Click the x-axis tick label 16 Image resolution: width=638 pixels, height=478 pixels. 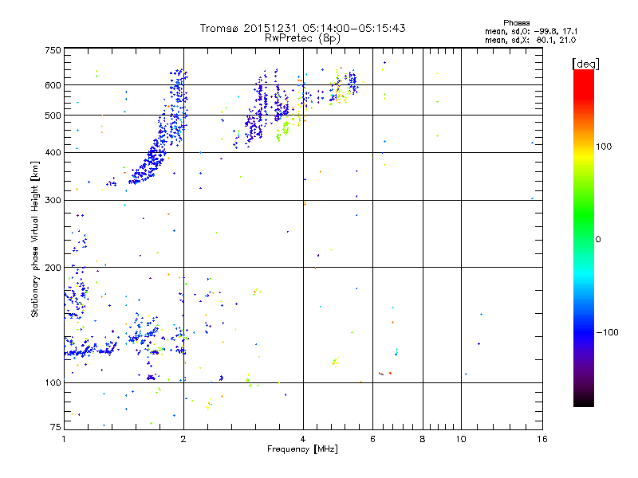542,439
